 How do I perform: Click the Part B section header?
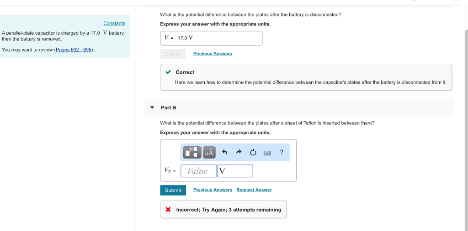(x=168, y=108)
